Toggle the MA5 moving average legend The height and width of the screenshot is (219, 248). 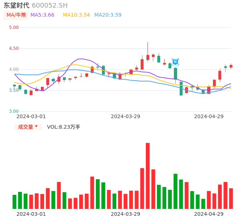42,15
